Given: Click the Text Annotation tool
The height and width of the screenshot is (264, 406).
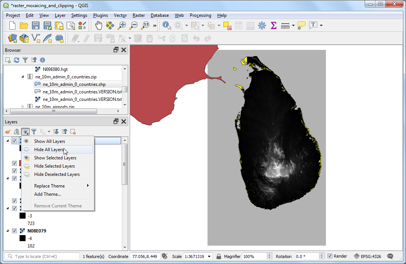Looking at the screenshot, I should click(x=313, y=25).
